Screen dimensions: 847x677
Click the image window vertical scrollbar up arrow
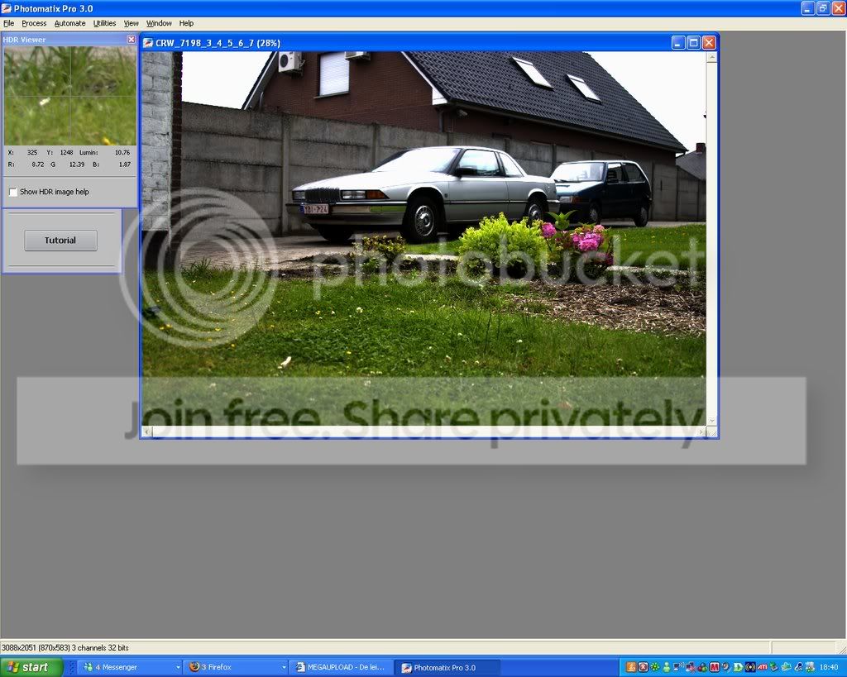click(x=711, y=57)
